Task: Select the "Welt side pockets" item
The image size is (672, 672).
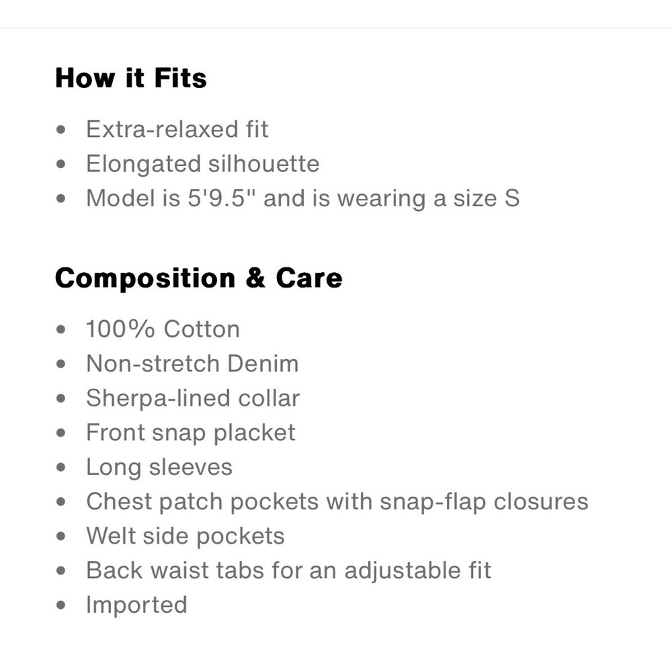Action: [185, 536]
